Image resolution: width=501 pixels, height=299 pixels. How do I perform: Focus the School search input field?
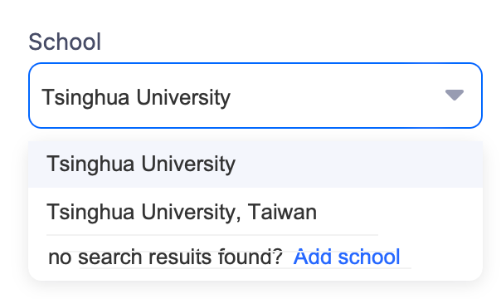coord(255,96)
